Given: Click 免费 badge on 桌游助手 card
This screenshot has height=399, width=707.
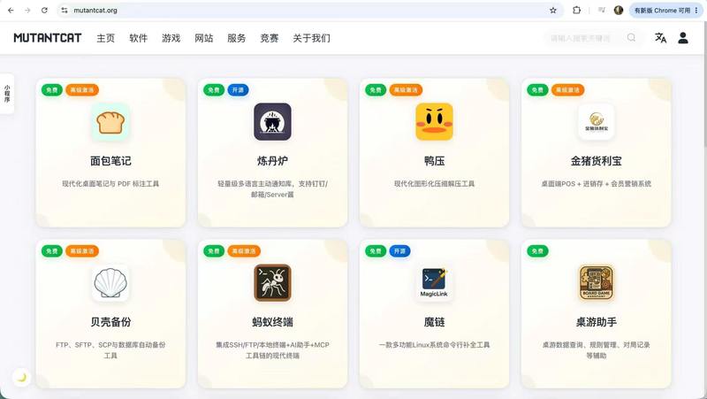Looking at the screenshot, I should coord(537,251).
